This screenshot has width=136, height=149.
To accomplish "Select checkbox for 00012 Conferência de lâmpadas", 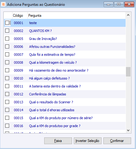I will pos(7,94).
